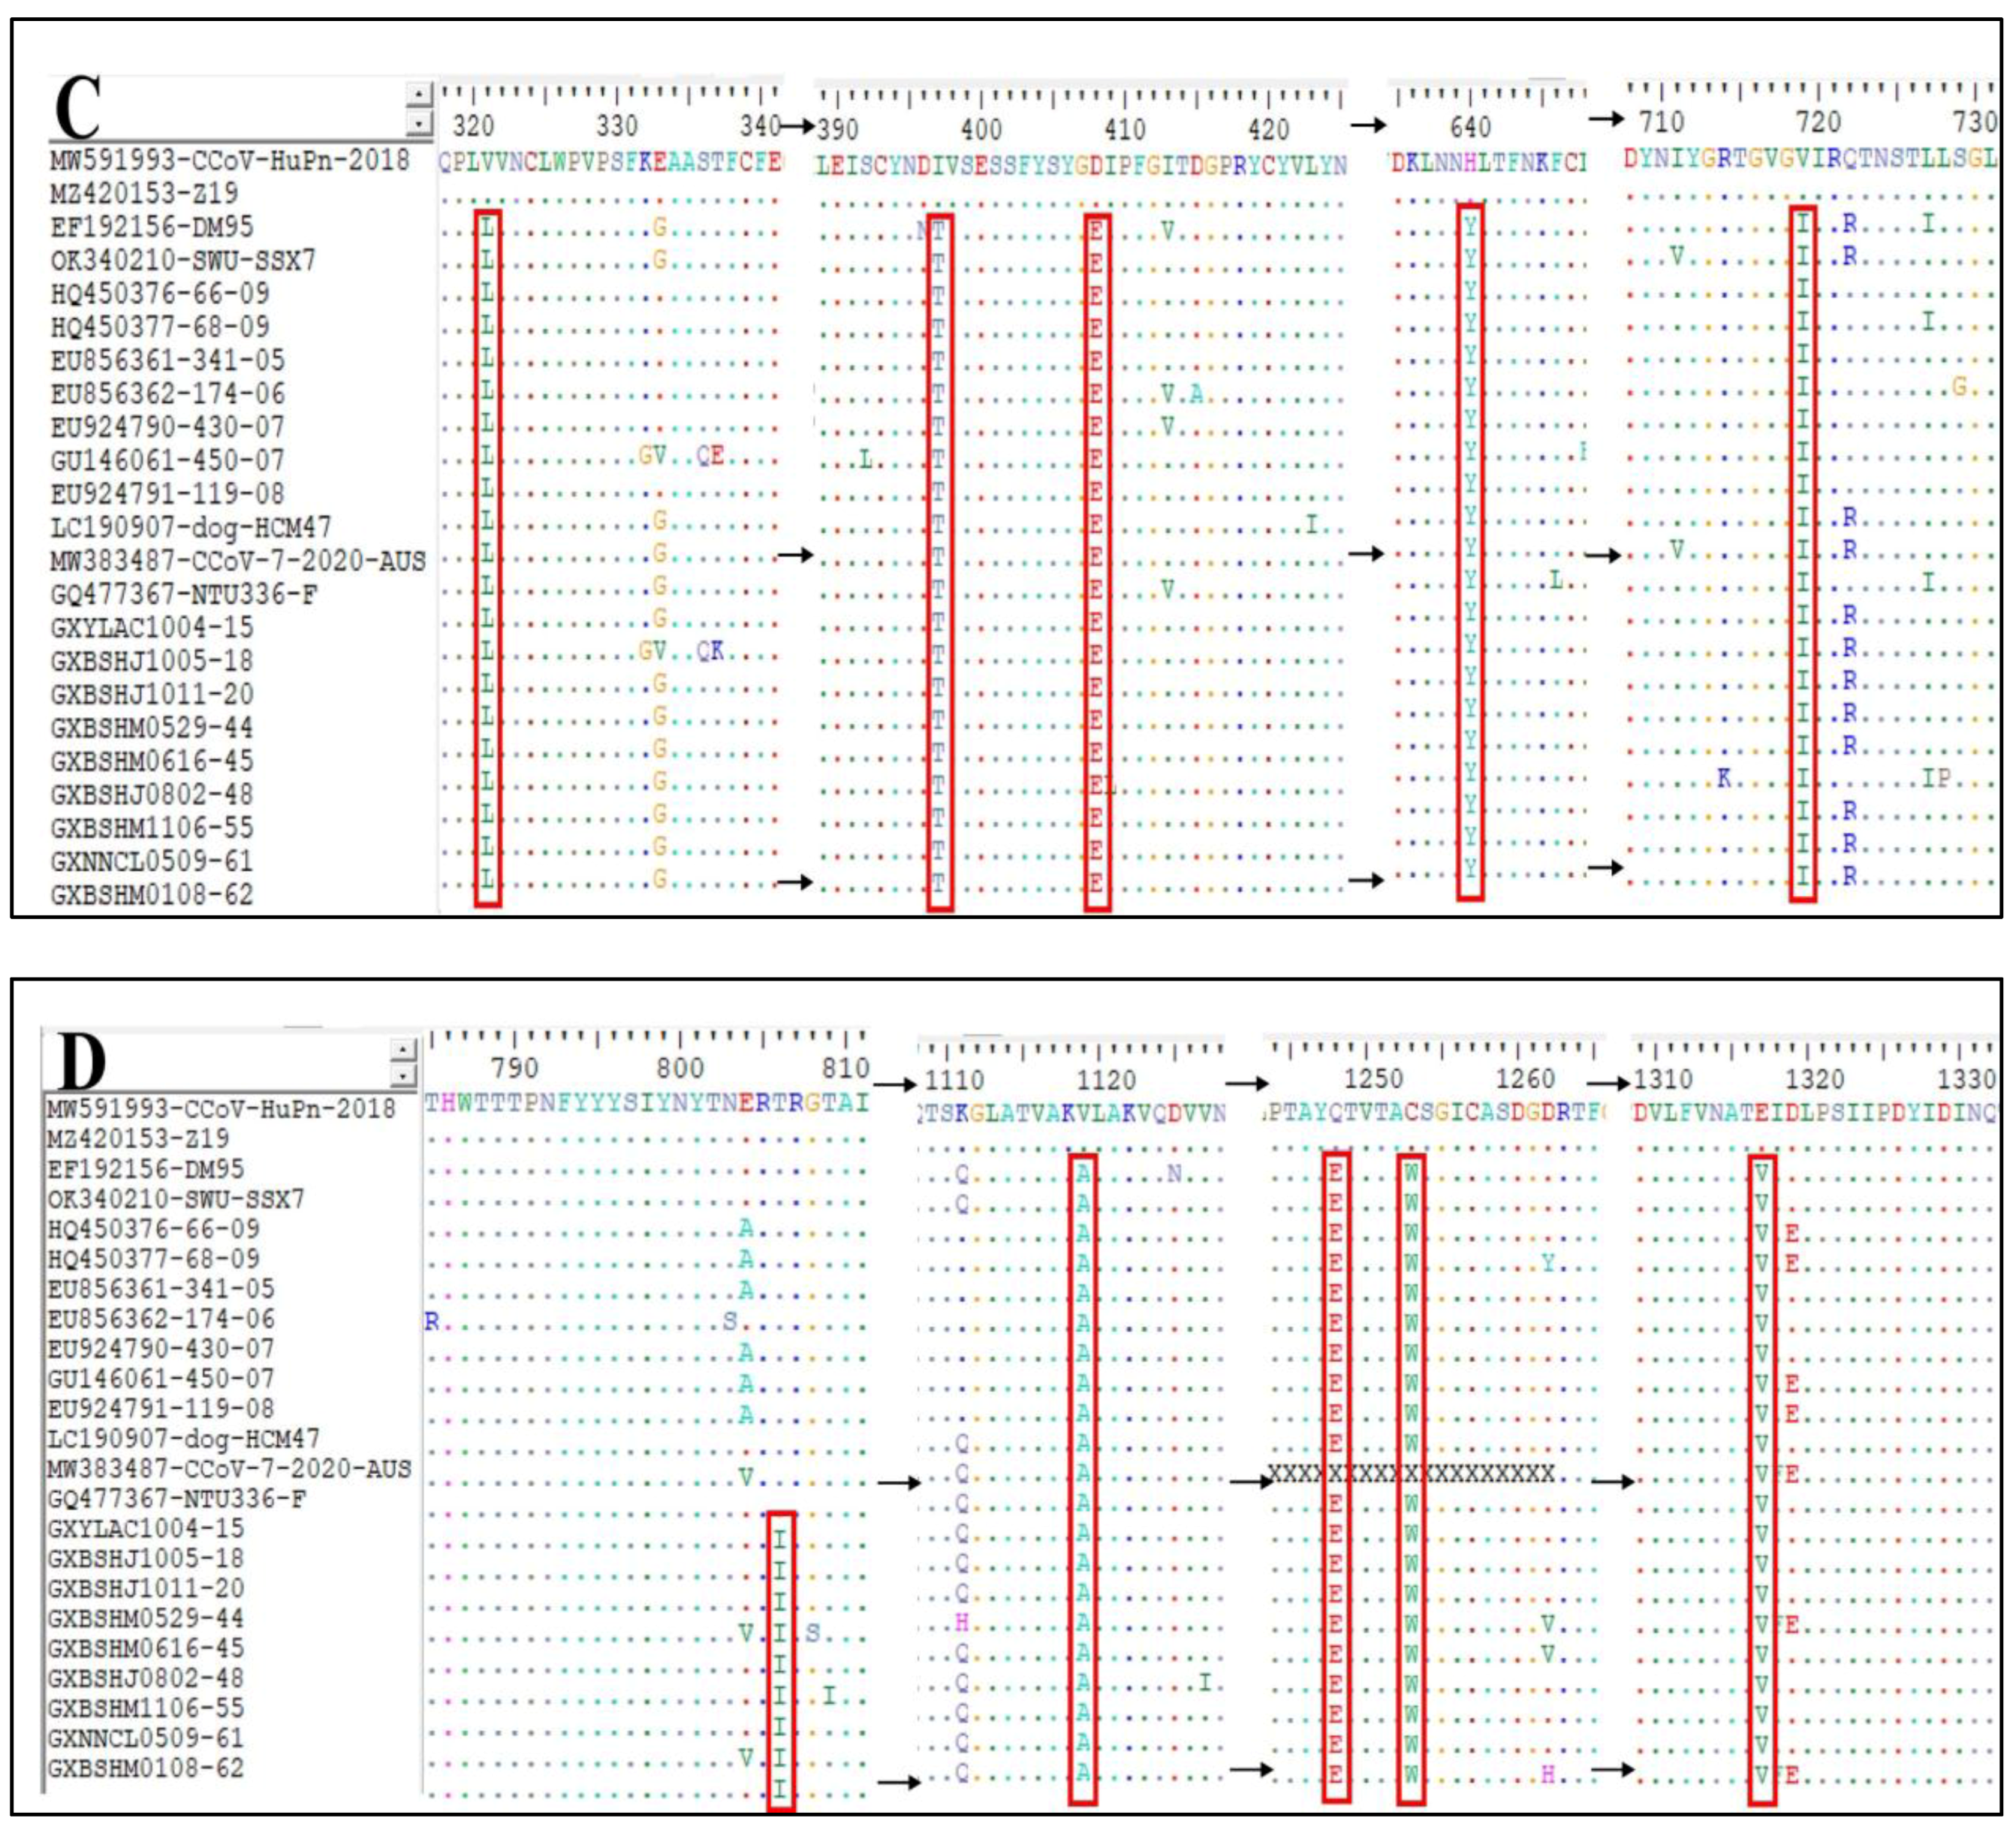Select sequence MW383487-CCoV-7-2020-AUS in panel D

point(229,1468)
